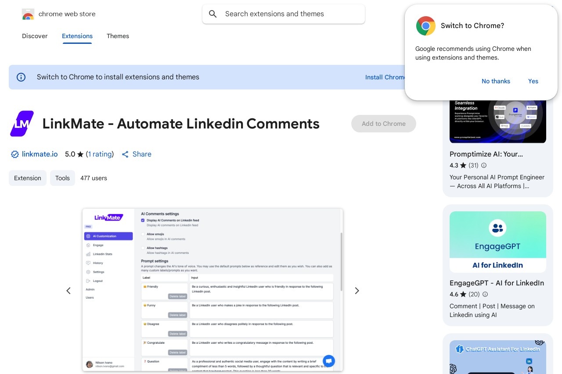
Task: Click the verified badge beside linkmate.io
Action: coord(14,154)
